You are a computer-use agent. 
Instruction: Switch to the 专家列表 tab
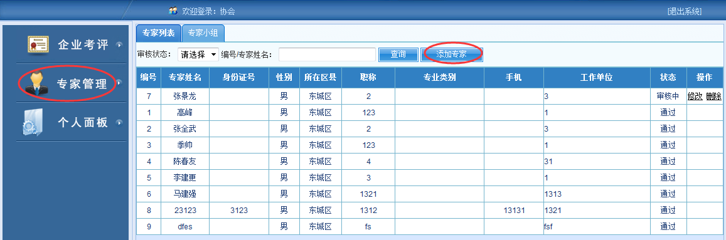[x=158, y=33]
